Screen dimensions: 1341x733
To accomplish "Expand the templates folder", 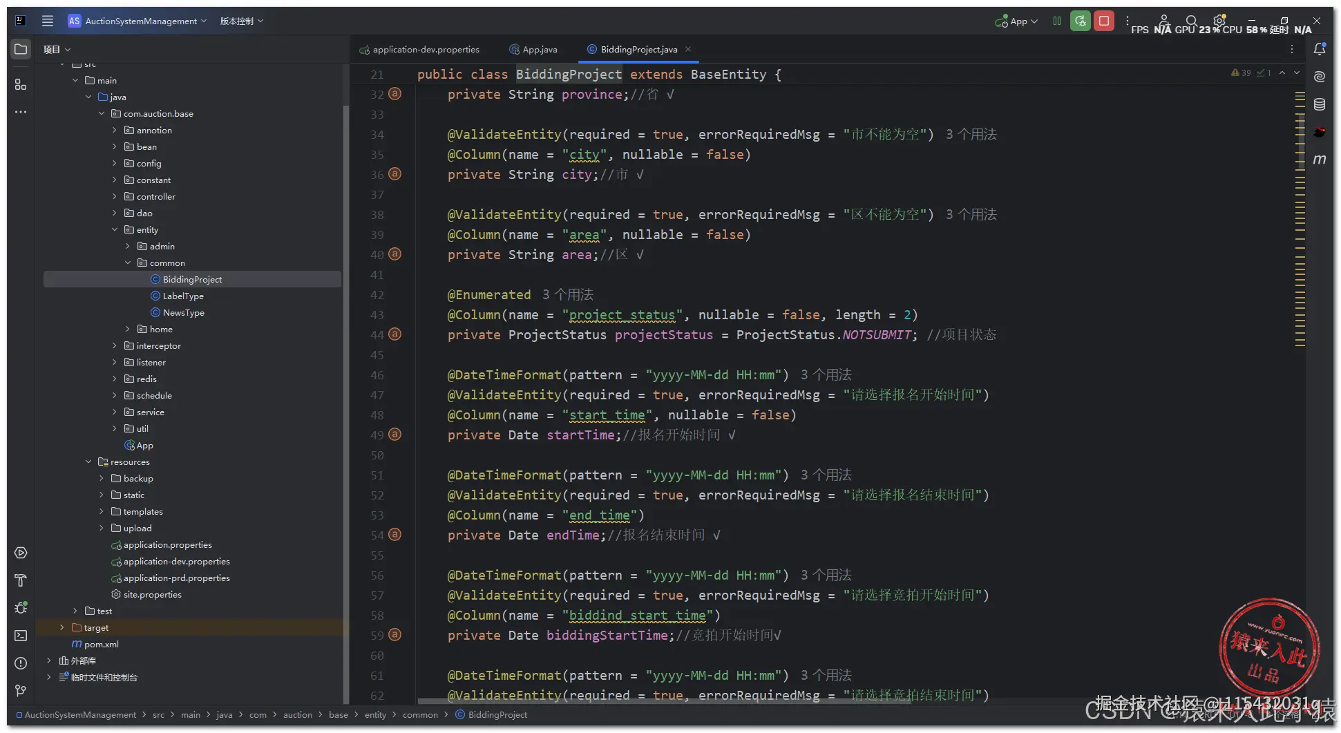I will (102, 511).
